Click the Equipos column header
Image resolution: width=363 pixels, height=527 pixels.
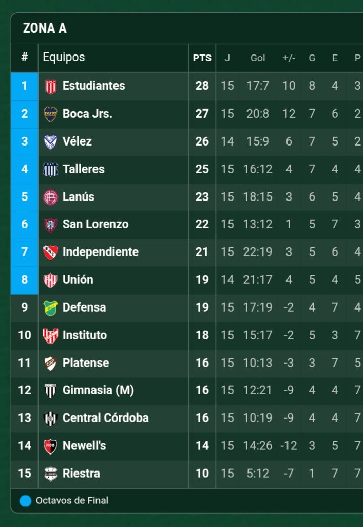tap(64, 58)
